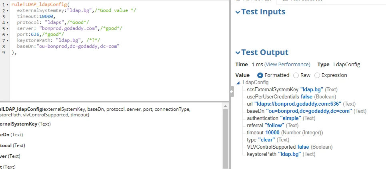
Task: Collapse the LdapConfig tree node
Action: point(238,83)
